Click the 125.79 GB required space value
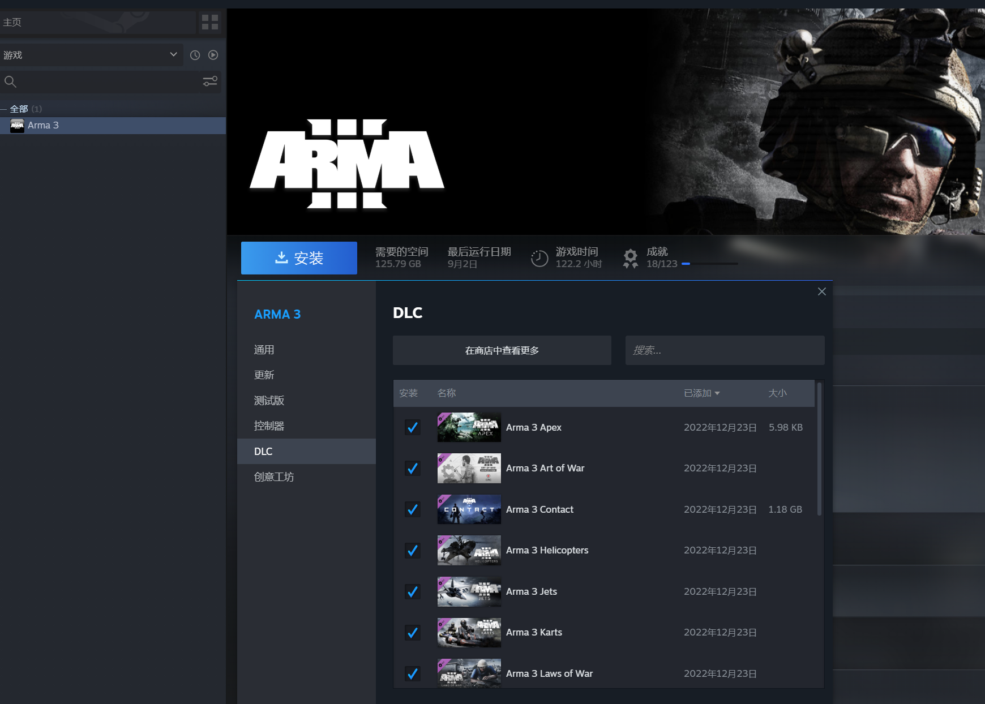985x704 pixels. (x=398, y=264)
